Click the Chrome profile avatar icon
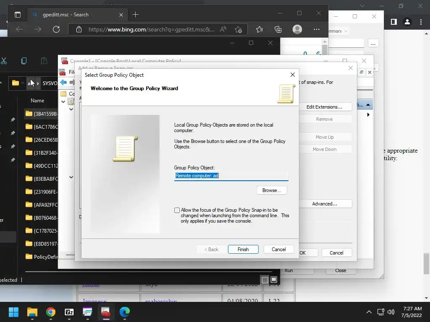 (x=407, y=22)
